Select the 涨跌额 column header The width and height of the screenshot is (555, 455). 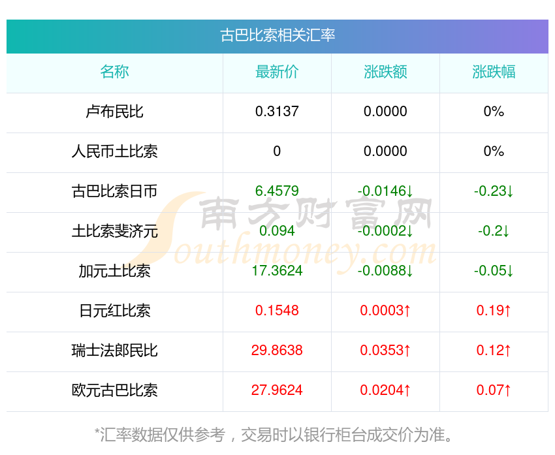coord(385,72)
